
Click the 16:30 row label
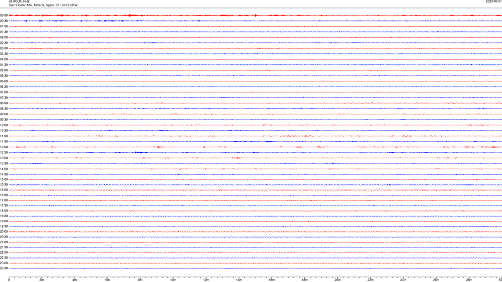[x=4, y=195]
